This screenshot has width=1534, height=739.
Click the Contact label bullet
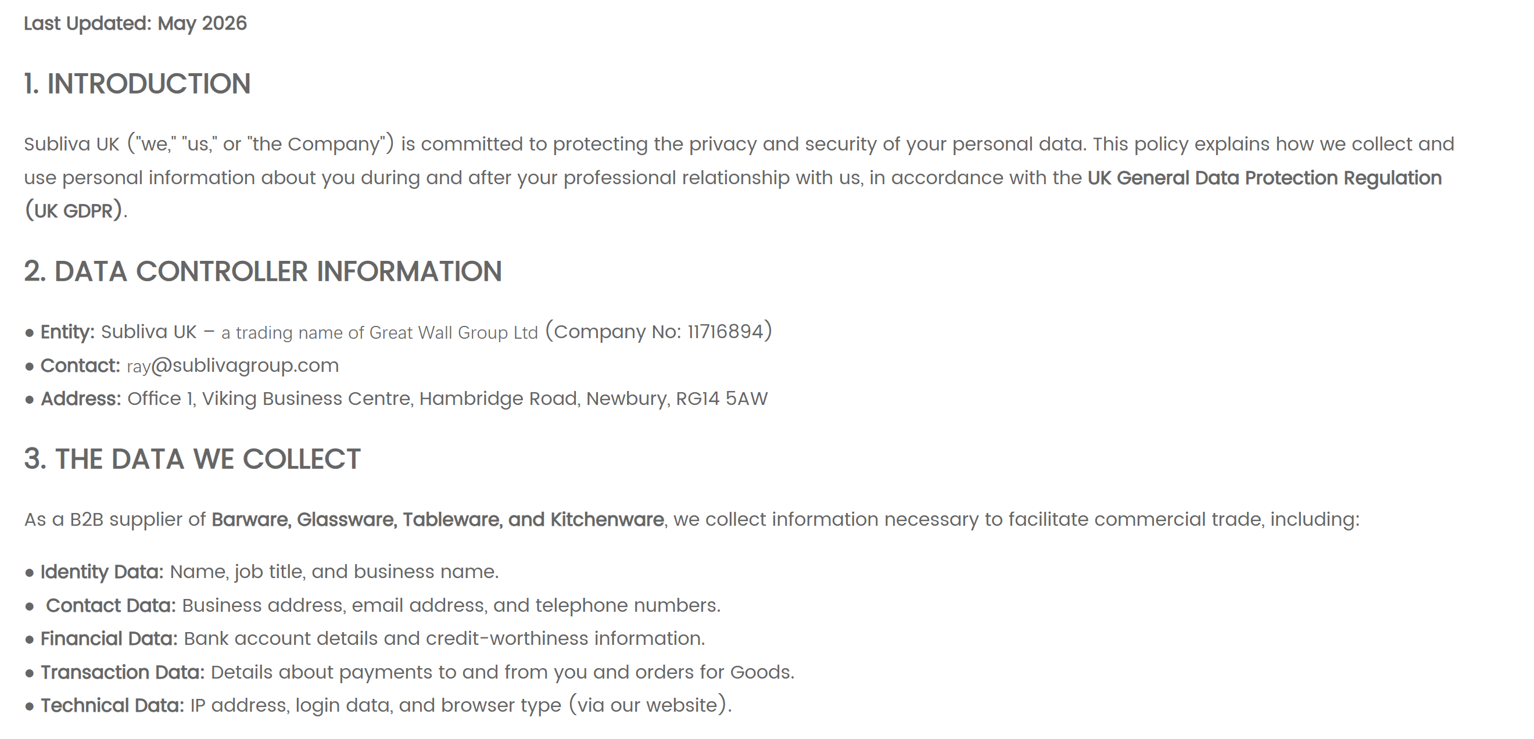pyautogui.click(x=80, y=365)
